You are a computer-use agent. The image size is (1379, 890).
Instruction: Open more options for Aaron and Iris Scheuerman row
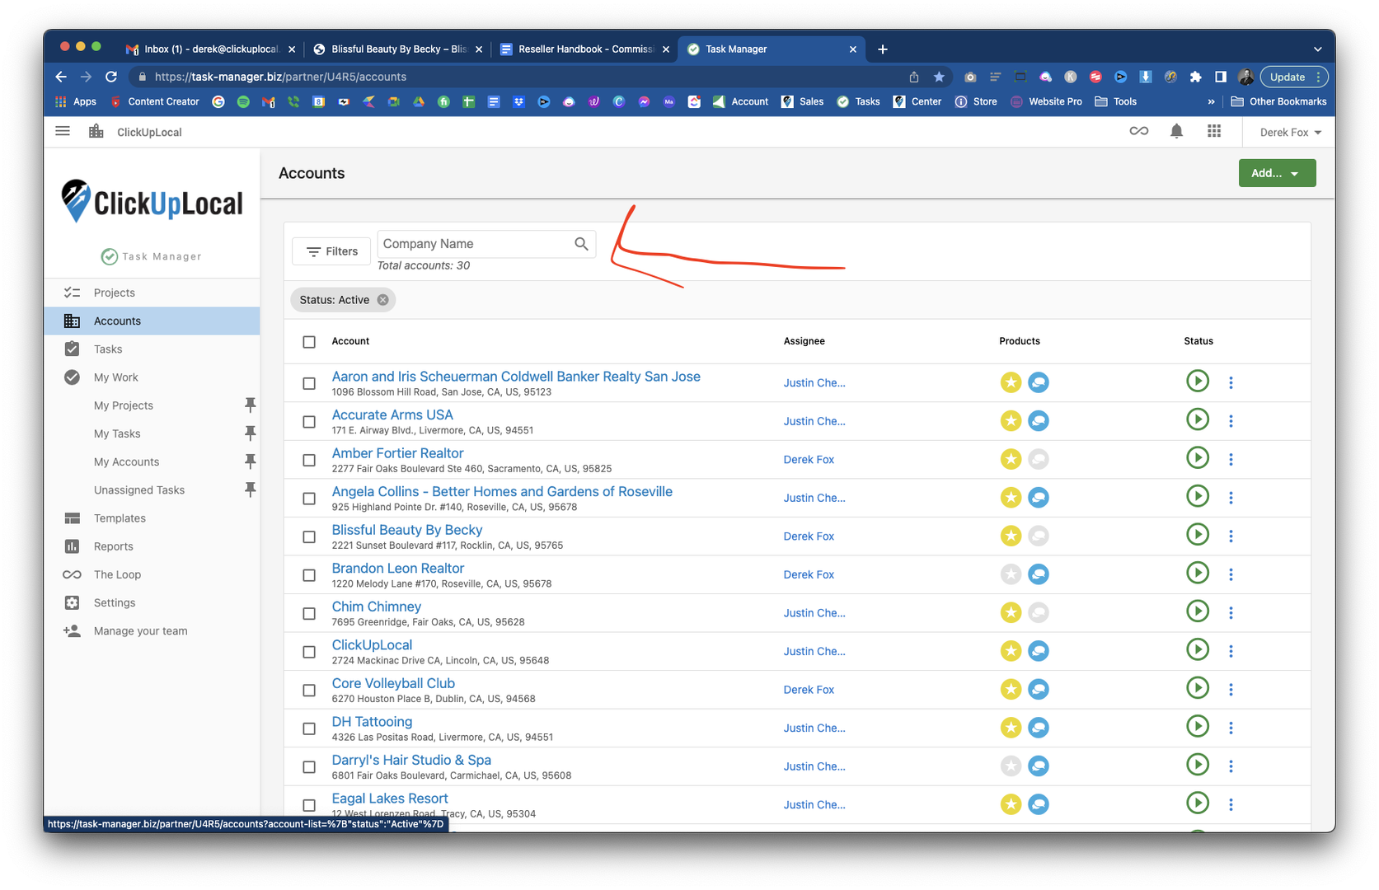[1231, 382]
